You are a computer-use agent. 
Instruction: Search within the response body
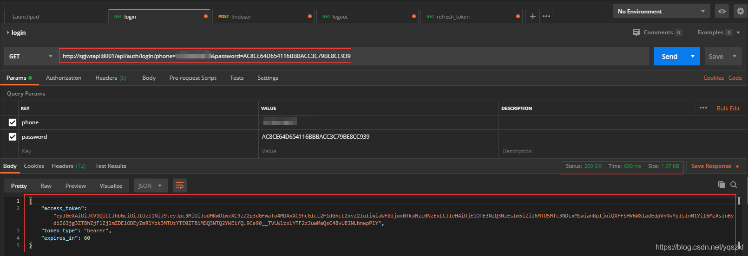tap(734, 185)
